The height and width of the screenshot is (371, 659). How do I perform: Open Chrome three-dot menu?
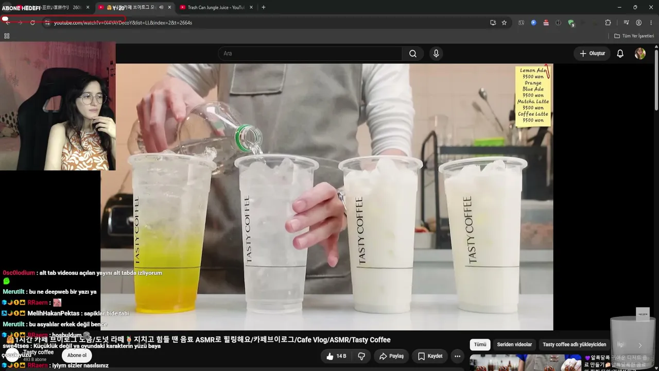651,23
